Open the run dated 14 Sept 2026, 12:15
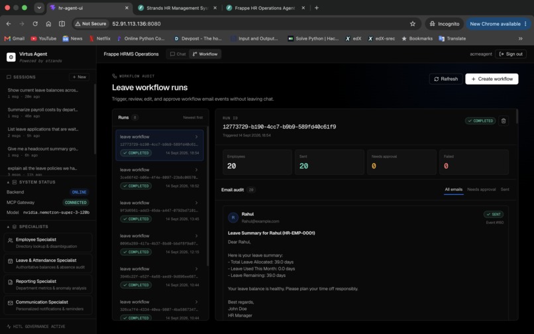 point(160,244)
